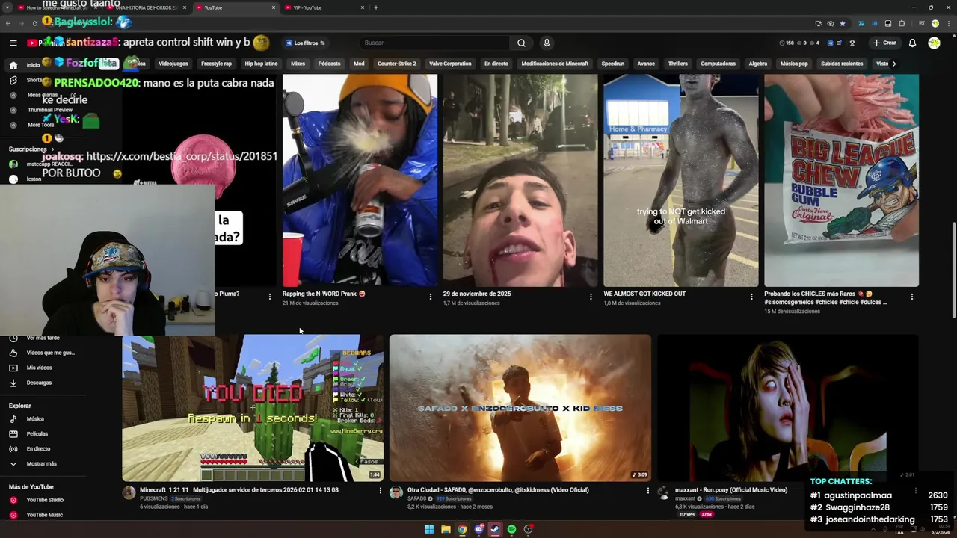Open options for 29 de noviembre de 2025
Screen dimensions: 957x538
pyautogui.click(x=591, y=297)
